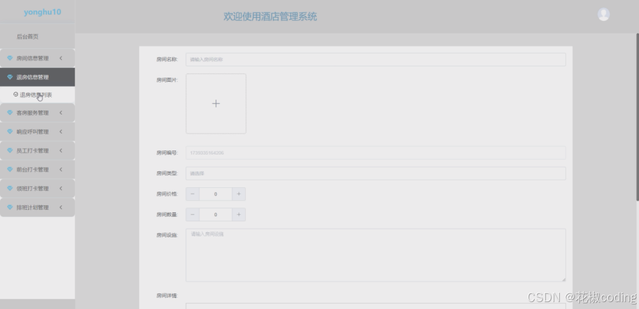Open 响应呼叫管理 menu
639x309 pixels.
coord(38,131)
